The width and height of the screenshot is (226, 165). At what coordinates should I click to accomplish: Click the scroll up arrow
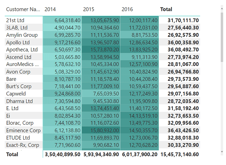pyautogui.click(x=222, y=9)
